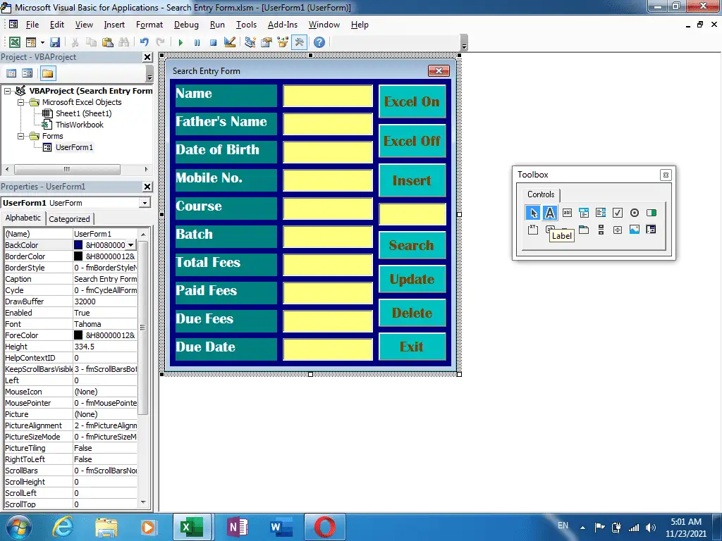Select the Search button on the form
This screenshot has height=541, width=722.
coord(412,245)
